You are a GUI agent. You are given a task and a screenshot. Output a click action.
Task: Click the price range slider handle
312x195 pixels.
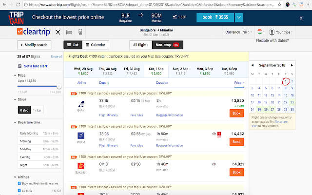(58, 86)
